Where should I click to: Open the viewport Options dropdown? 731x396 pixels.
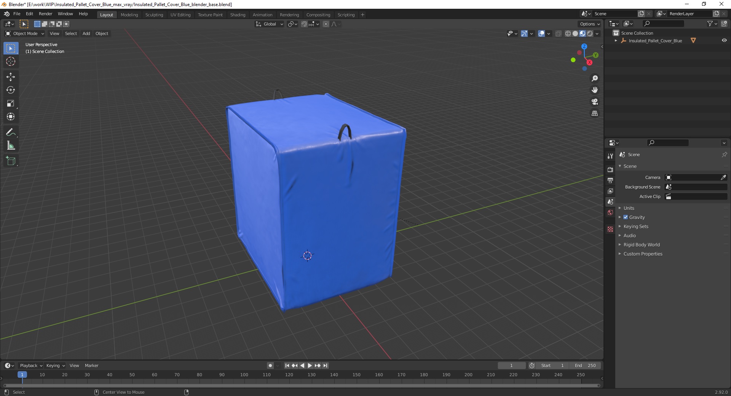(590, 24)
